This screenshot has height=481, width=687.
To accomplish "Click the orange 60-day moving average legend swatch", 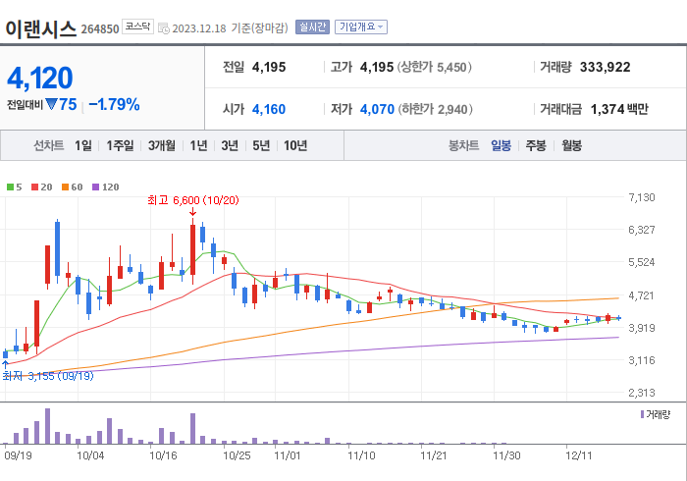I will point(66,187).
